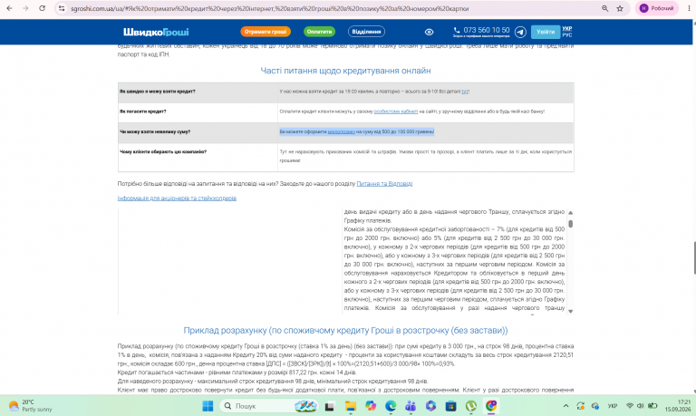Click phone number 073 560 10 50

487,30
